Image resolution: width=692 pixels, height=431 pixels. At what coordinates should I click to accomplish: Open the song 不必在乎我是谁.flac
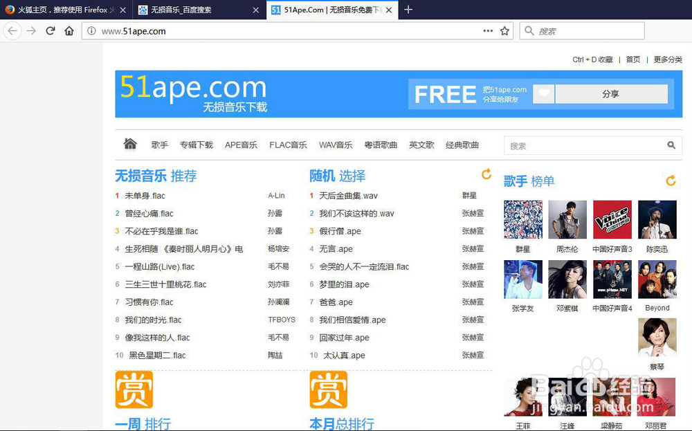pyautogui.click(x=161, y=231)
